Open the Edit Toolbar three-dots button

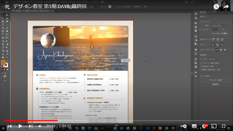5,81
